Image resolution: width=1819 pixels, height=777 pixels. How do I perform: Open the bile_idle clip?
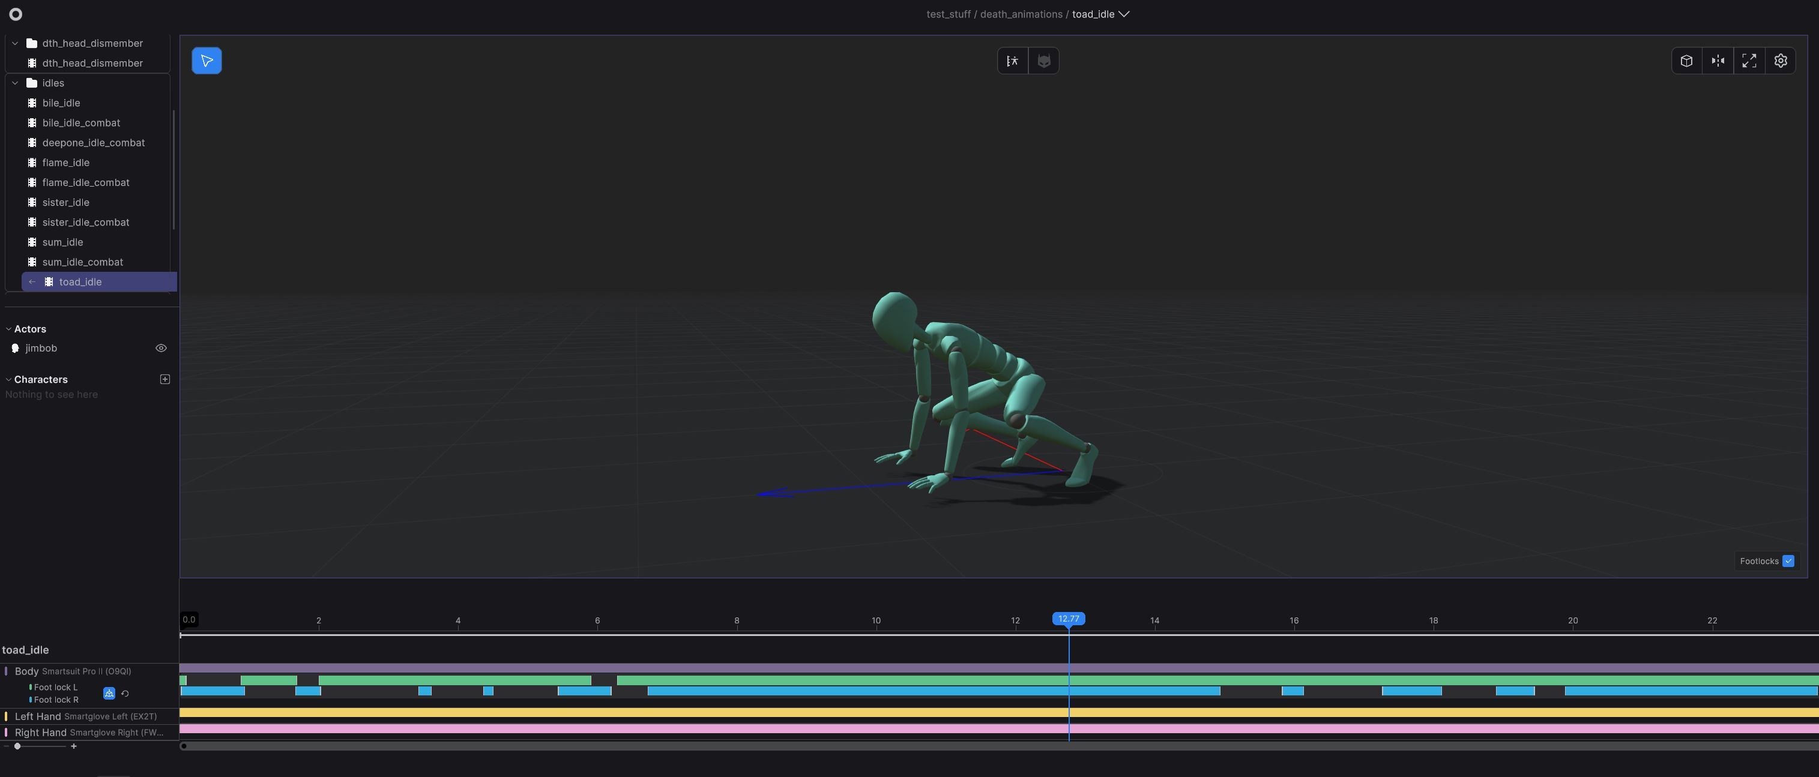pyautogui.click(x=61, y=103)
